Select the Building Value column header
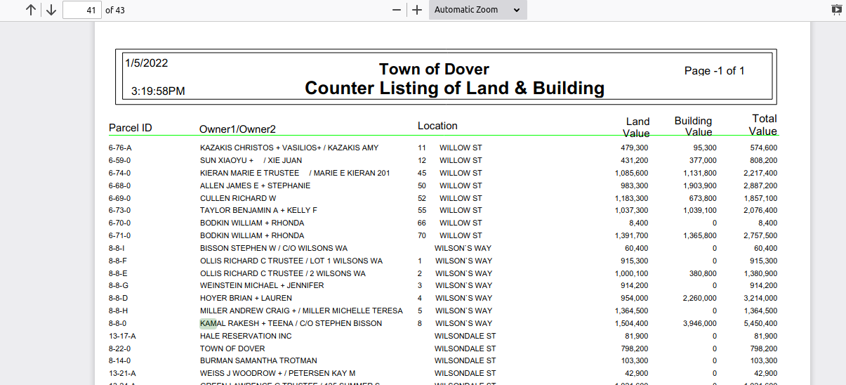Screen dimensions: 846x385 coord(693,126)
